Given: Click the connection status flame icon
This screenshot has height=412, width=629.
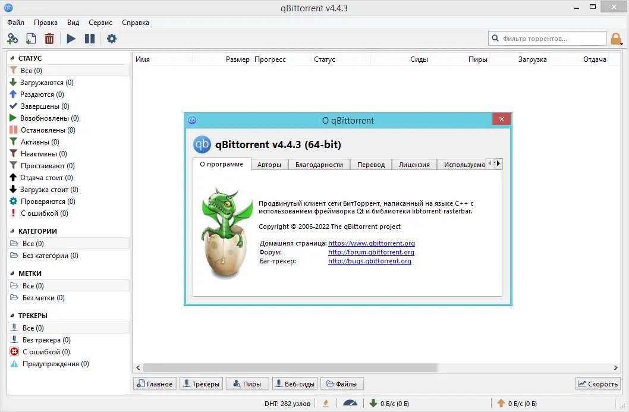Looking at the screenshot, I should [x=326, y=403].
